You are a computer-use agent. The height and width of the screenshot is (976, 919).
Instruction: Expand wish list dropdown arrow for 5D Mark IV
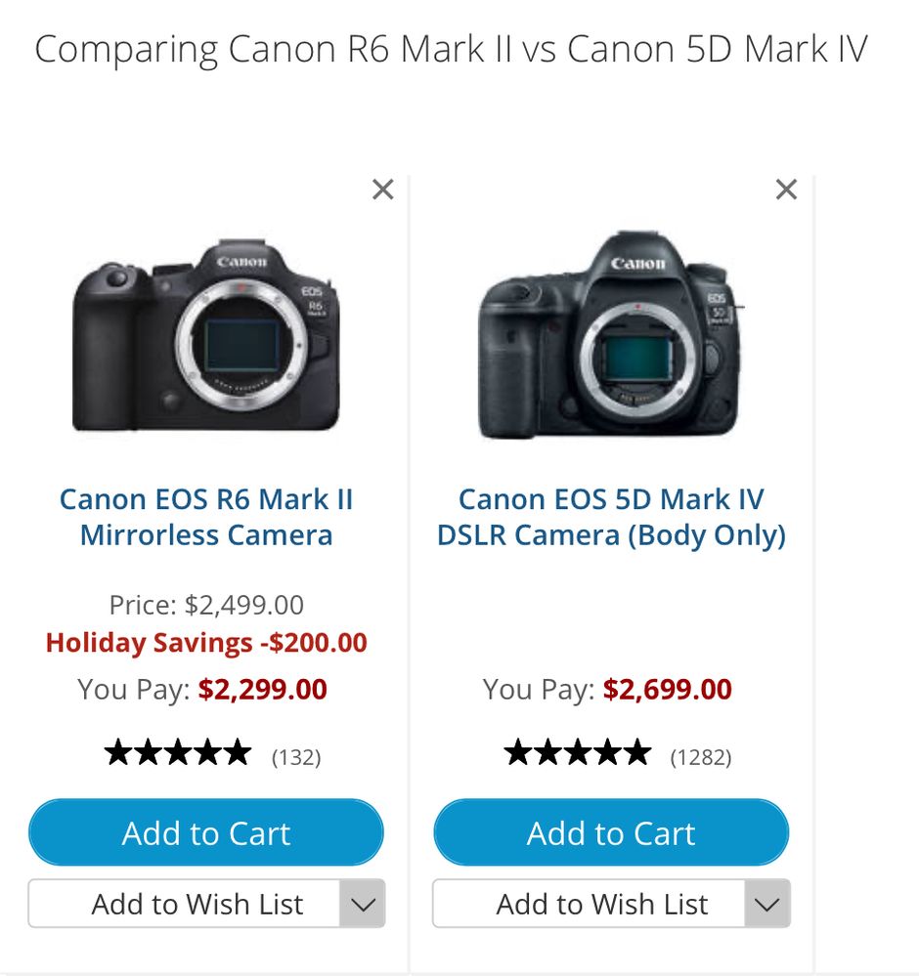click(766, 904)
